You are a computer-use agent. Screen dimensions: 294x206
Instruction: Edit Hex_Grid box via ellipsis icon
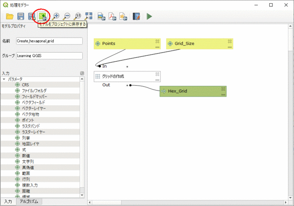click(x=223, y=95)
